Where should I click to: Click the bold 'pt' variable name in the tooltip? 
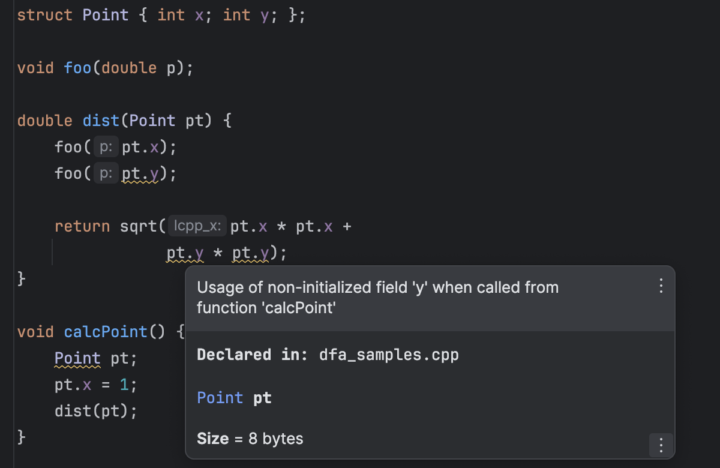click(x=262, y=398)
